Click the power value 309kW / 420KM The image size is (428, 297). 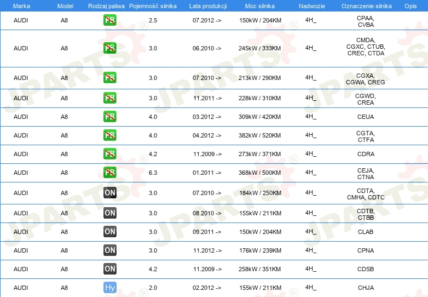(x=259, y=117)
